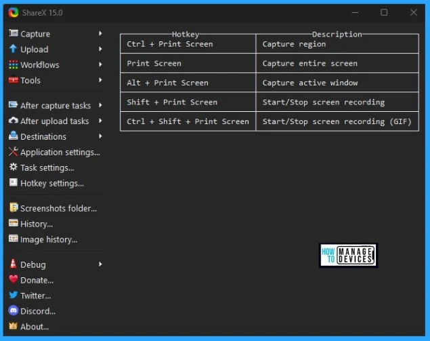Click the Destinations icon
This screenshot has width=430, height=341.
tap(13, 136)
